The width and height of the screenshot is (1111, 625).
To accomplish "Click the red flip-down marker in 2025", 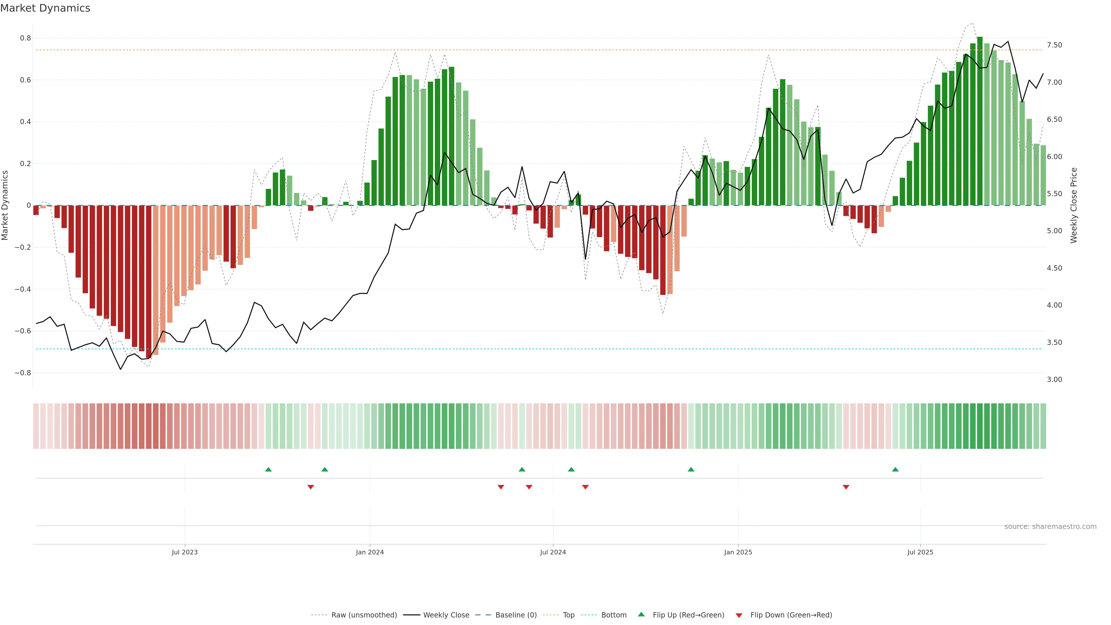I will 846,487.
